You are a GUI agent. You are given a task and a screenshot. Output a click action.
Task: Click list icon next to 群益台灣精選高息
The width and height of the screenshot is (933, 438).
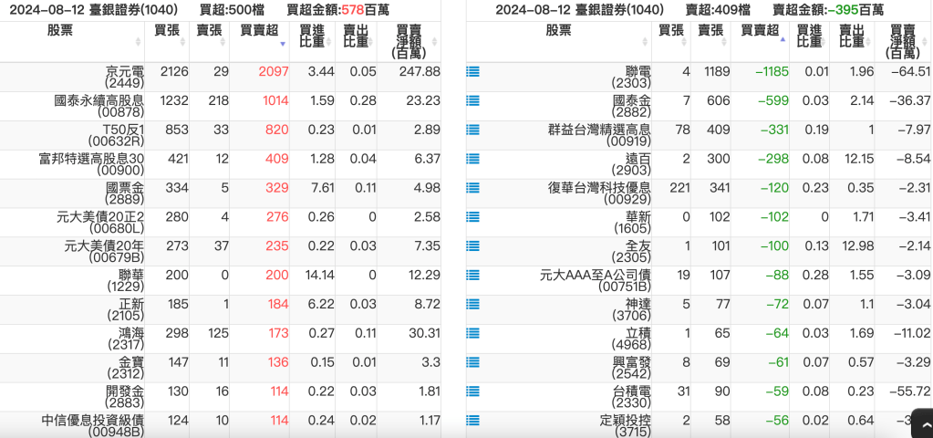click(472, 130)
